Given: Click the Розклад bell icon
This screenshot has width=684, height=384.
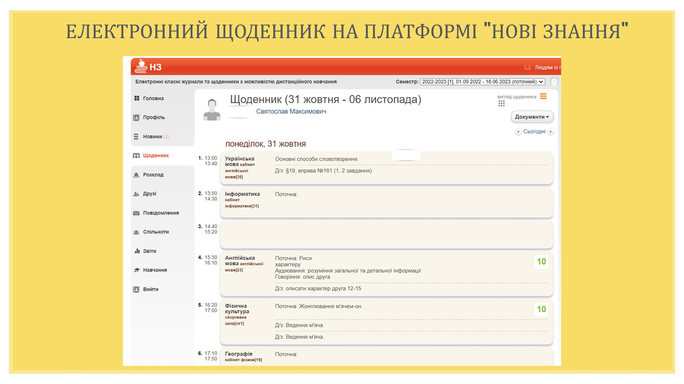Looking at the screenshot, I should click(x=136, y=175).
